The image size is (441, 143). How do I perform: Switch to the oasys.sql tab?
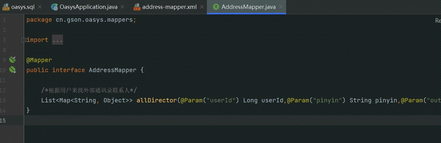click(23, 7)
